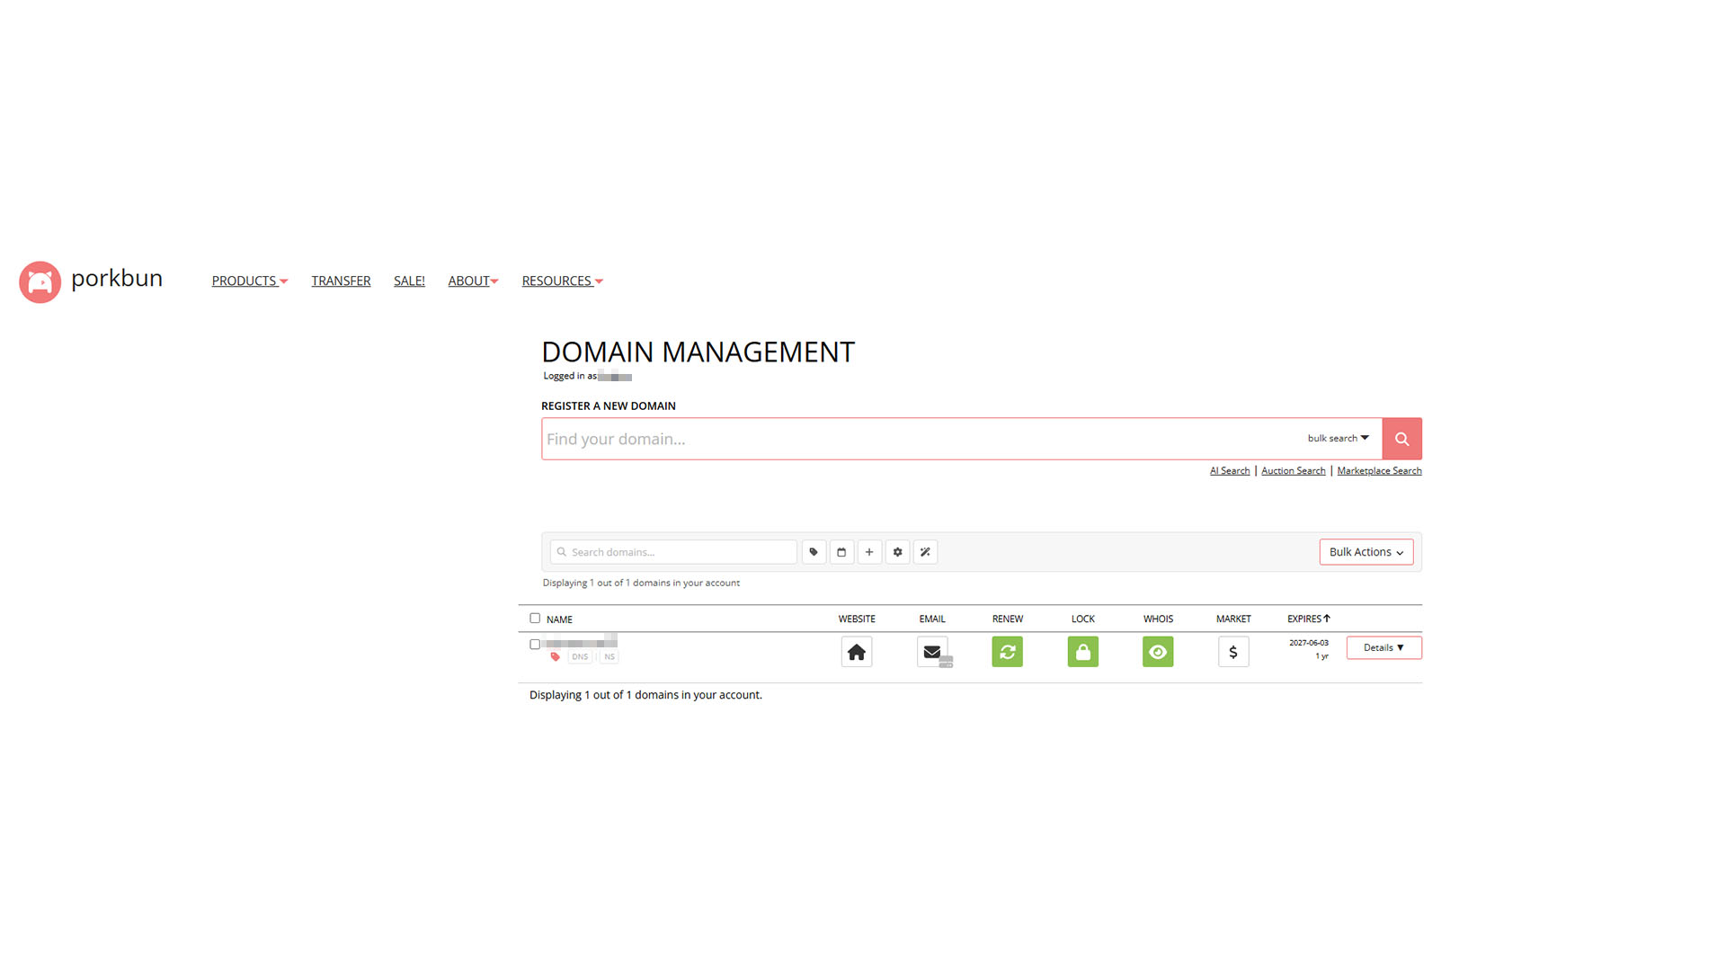Click the WEBSITE column header
This screenshot has height=971, width=1726.
(857, 619)
